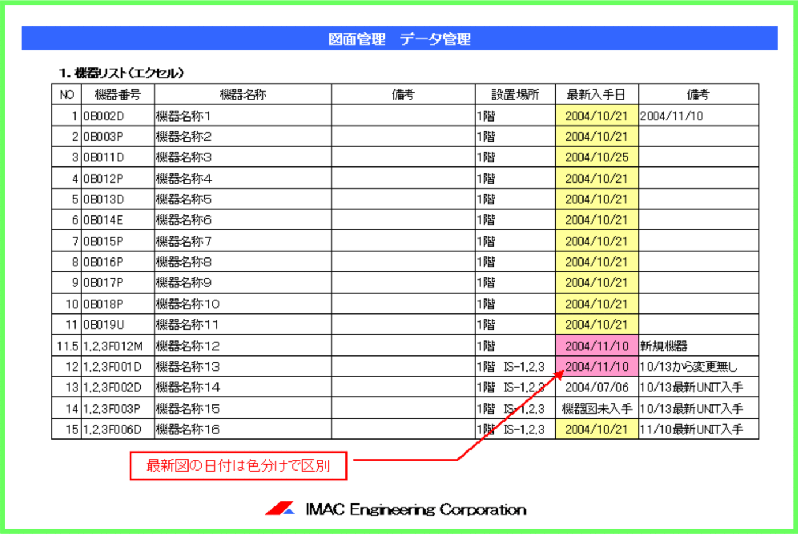This screenshot has width=798, height=534.
Task: Click the location cell in the 機器名称15 row
Action: click(x=515, y=408)
